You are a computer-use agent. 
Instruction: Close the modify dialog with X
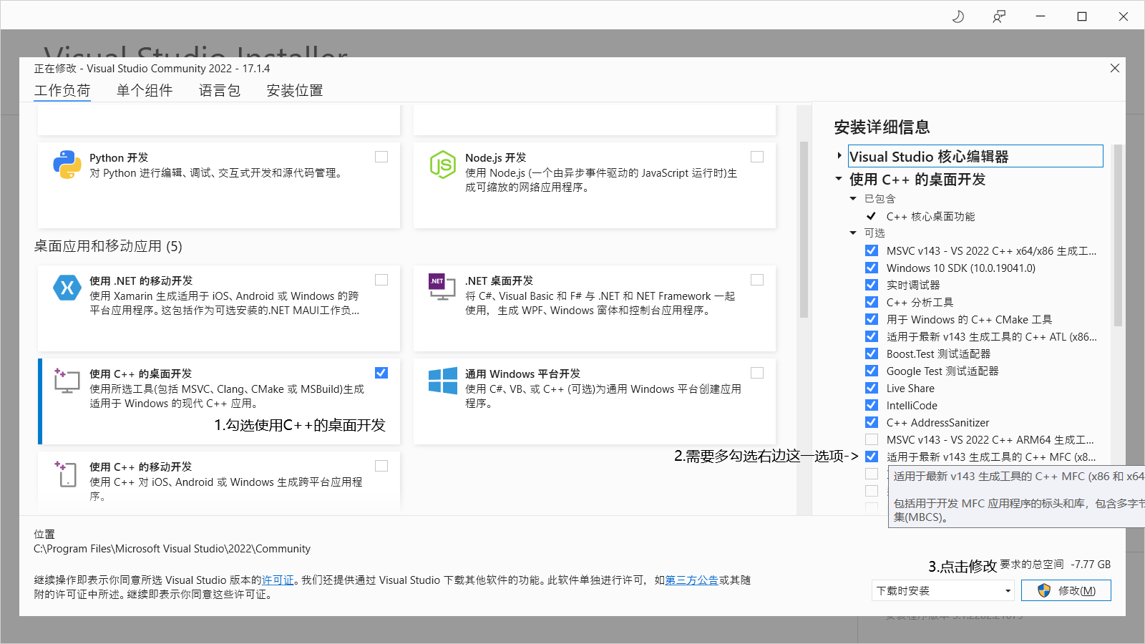1114,68
